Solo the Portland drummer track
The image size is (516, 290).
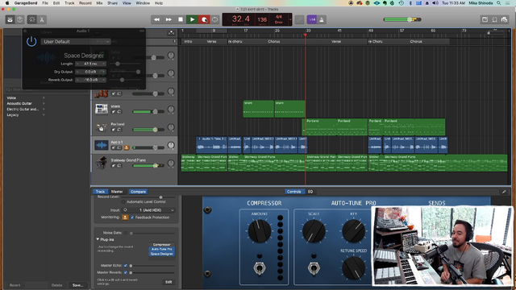[x=119, y=130]
